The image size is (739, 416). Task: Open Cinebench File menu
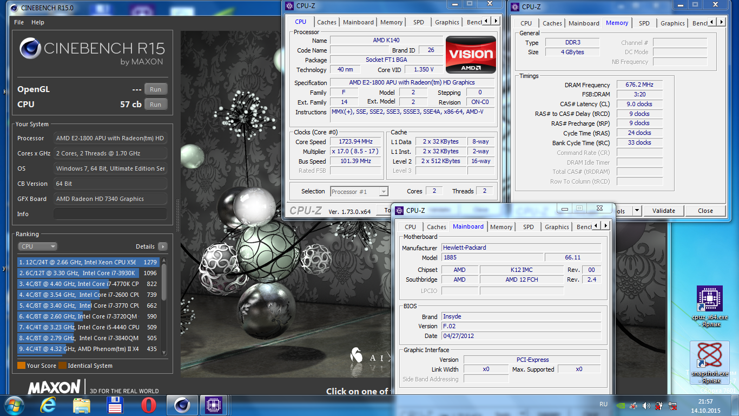(19, 22)
